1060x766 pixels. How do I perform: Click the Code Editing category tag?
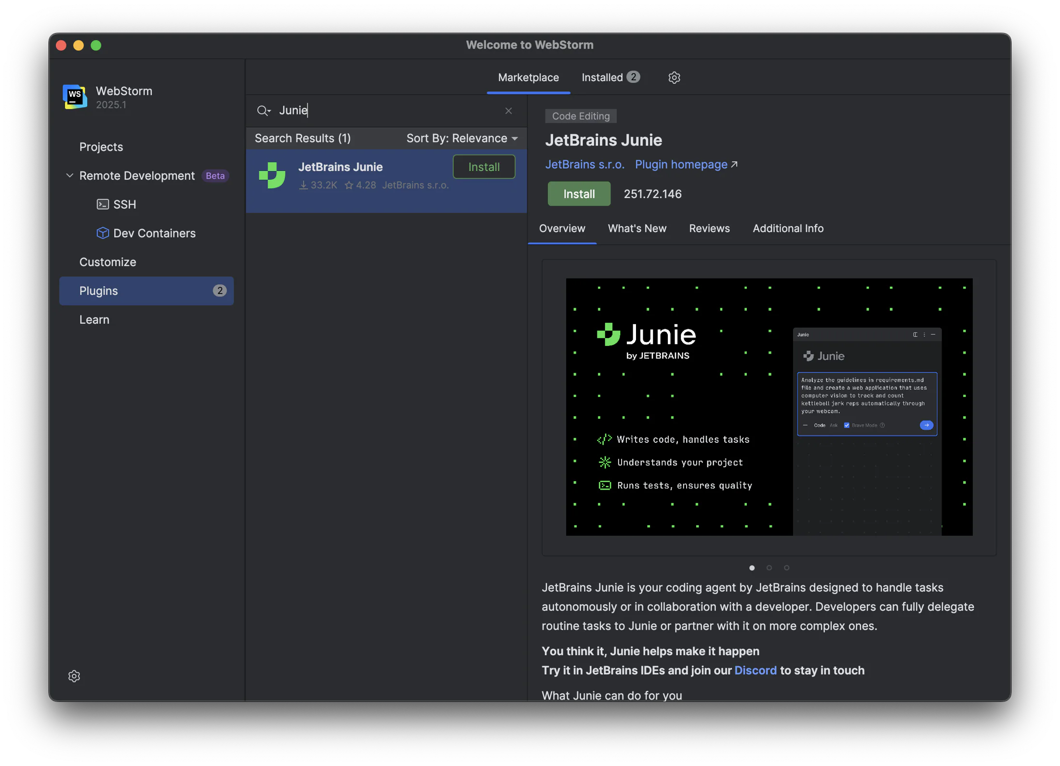click(581, 116)
